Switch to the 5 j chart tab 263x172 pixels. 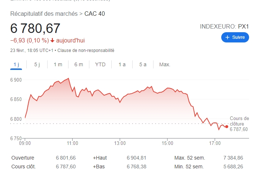[37, 64]
